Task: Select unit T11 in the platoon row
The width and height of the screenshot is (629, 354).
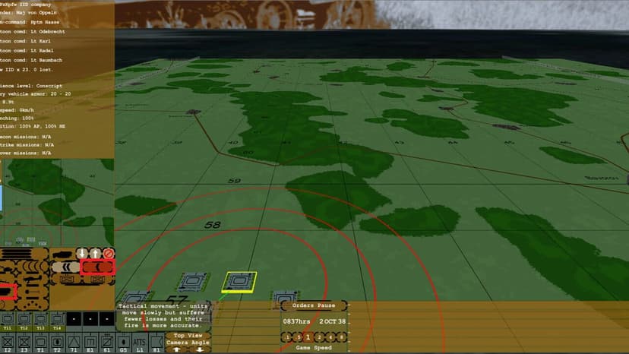Action: 8,322
